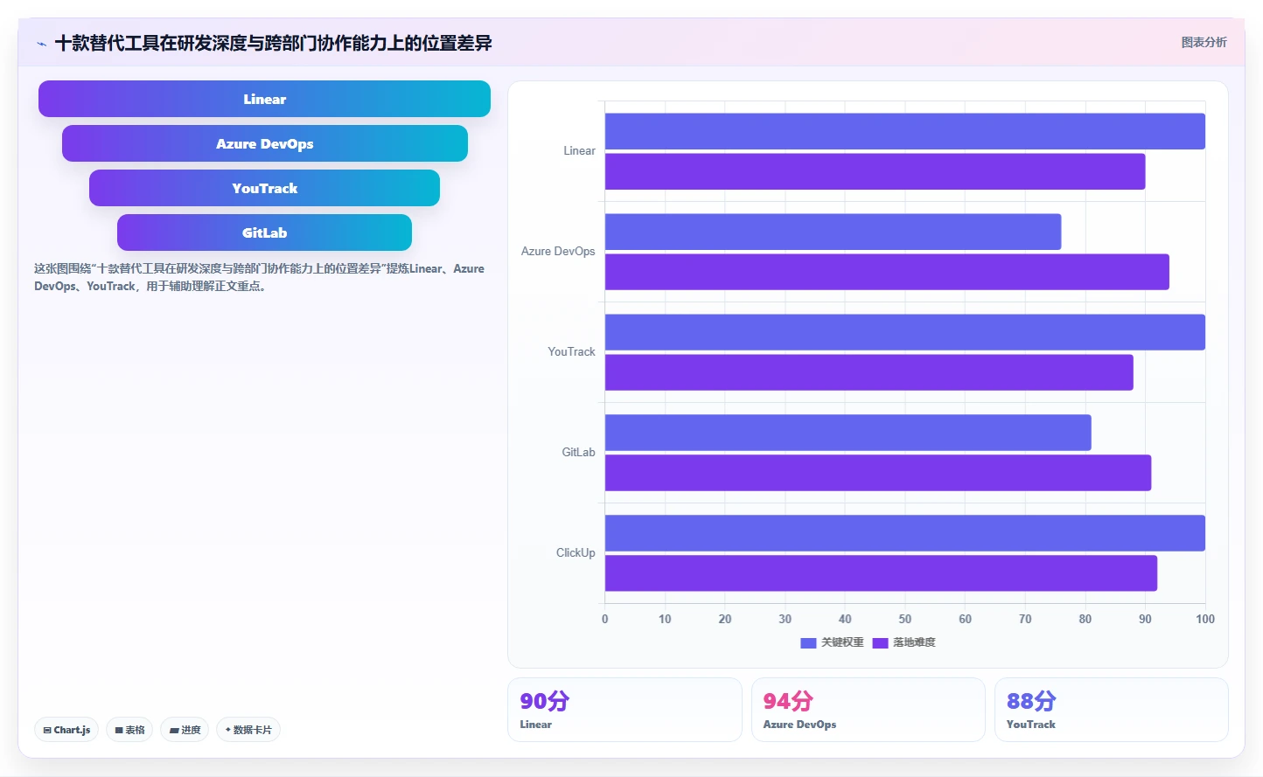This screenshot has width=1263, height=777.
Task: Click the YouTrack blue bar
Action: 905,332
